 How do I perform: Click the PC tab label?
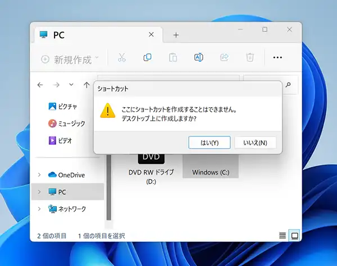[59, 35]
